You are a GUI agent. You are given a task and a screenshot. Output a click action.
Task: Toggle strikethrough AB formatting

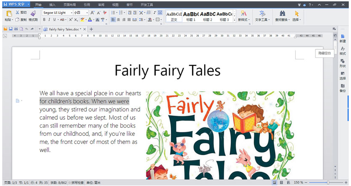tap(62, 20)
